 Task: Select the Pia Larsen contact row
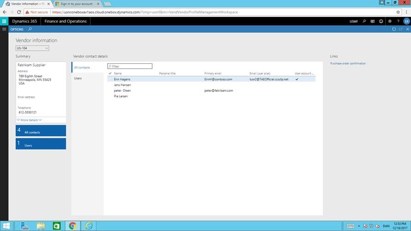point(211,96)
